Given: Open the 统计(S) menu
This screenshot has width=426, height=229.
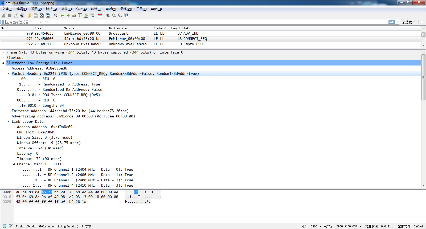Looking at the screenshot, I should pyautogui.click(x=96, y=9).
